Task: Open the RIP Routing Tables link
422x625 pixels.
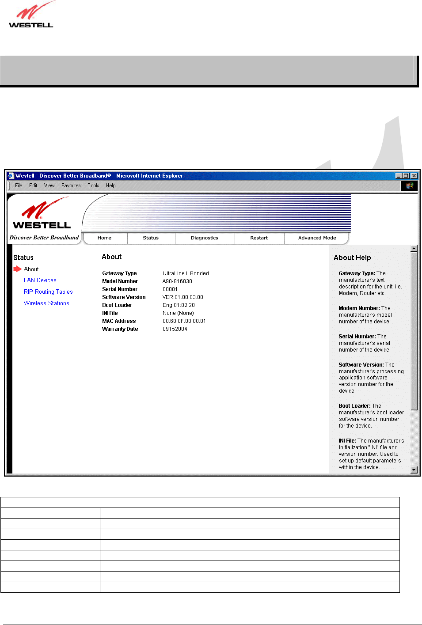Action: [48, 292]
